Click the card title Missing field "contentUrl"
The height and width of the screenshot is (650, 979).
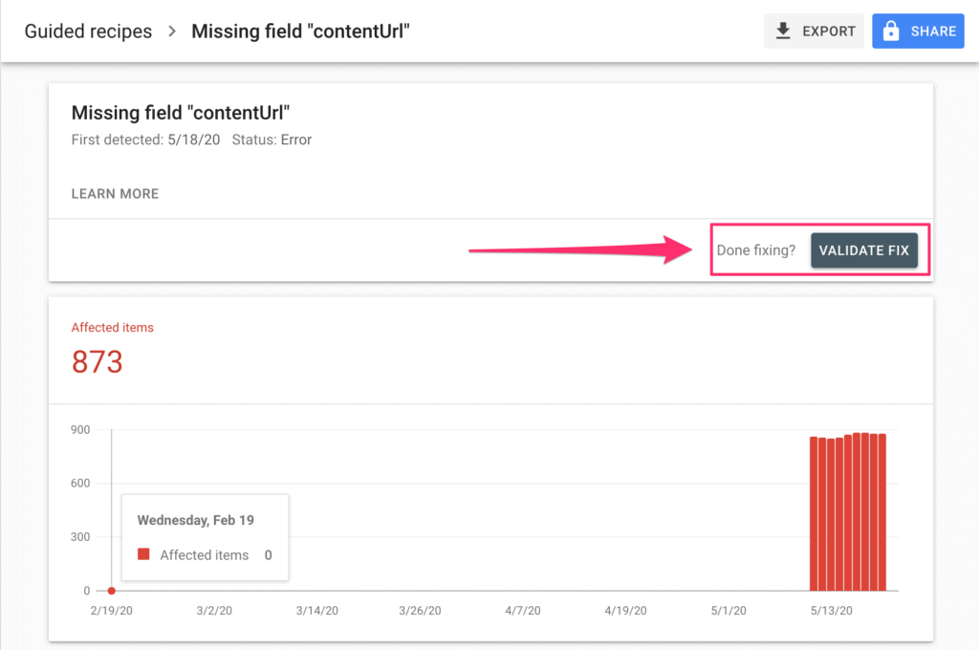pyautogui.click(x=181, y=113)
